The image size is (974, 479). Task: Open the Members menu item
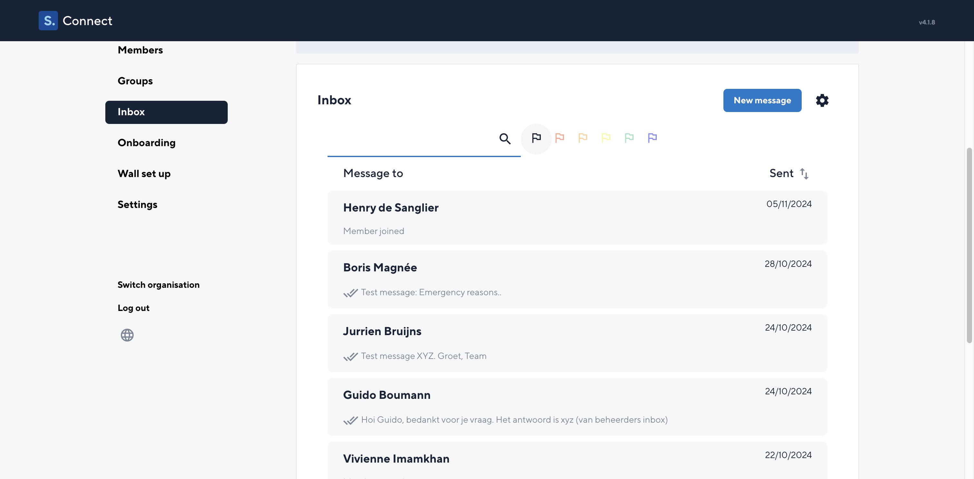pos(140,50)
